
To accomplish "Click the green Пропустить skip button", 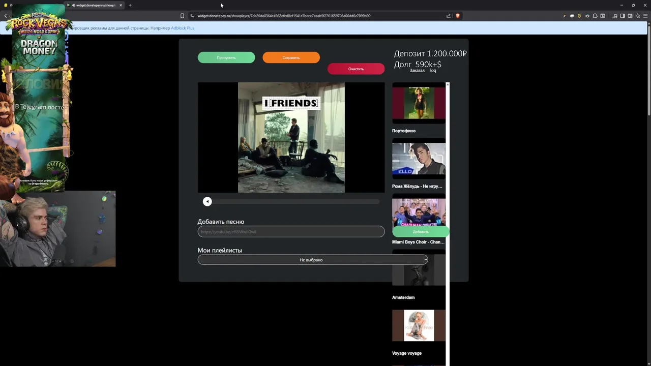I will 226,57.
